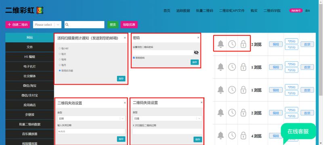Click the 设置您的二维码密码 input field
The width and height of the screenshot is (323, 145).
point(163,53)
